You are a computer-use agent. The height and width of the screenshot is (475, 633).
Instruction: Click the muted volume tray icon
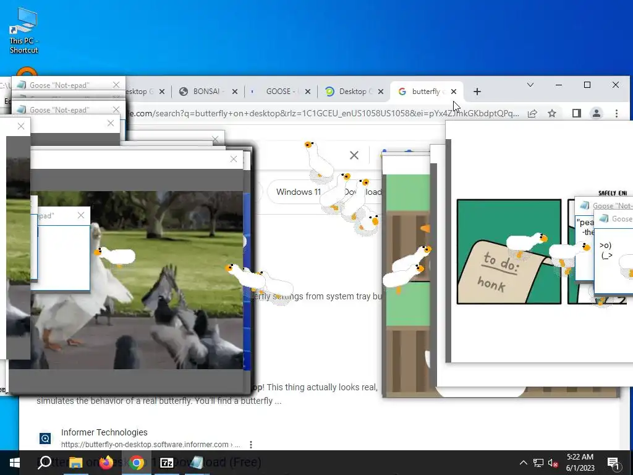tap(553, 463)
